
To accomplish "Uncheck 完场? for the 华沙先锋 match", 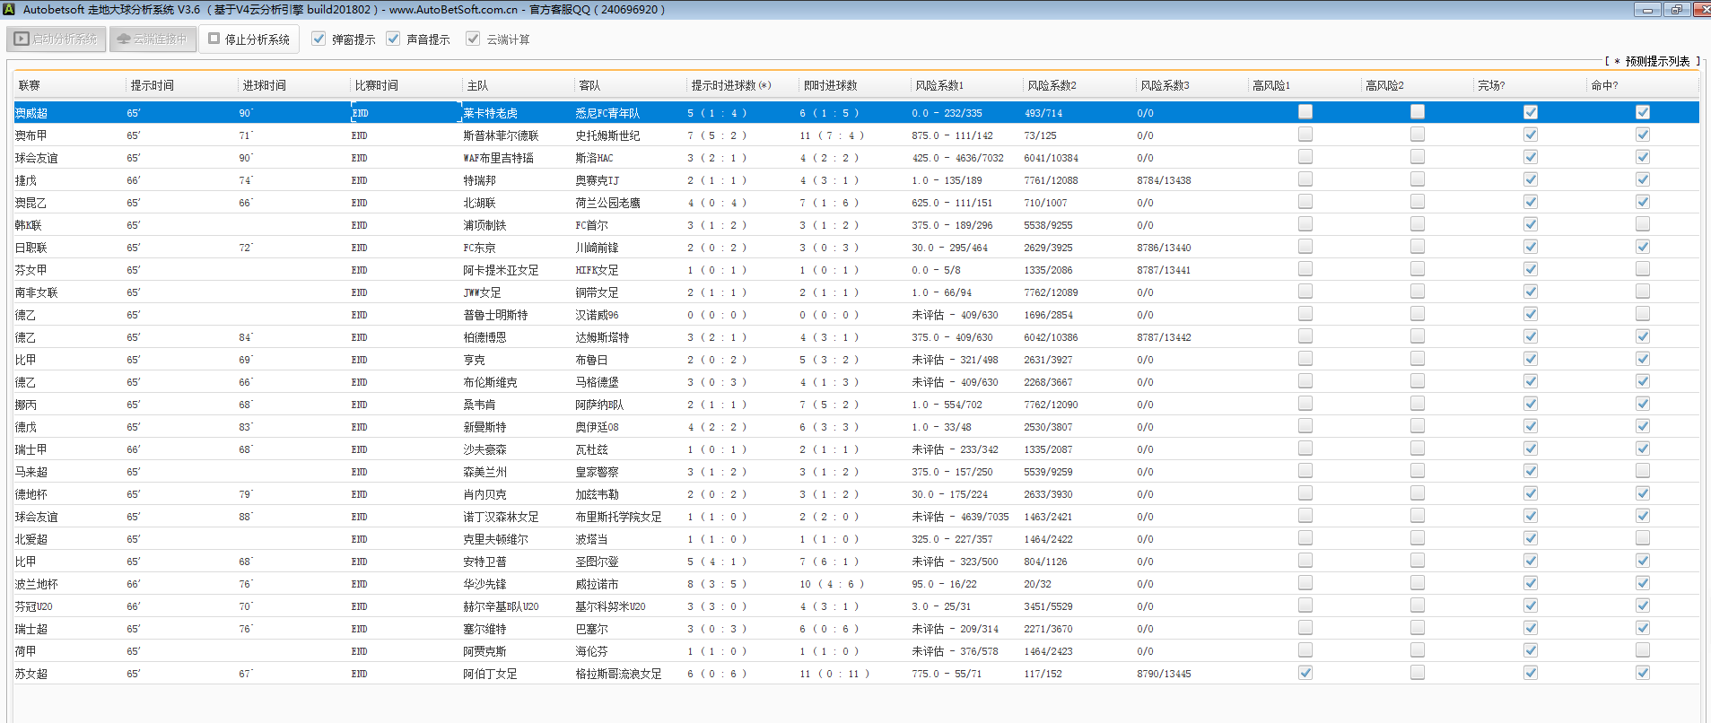I will [1531, 583].
